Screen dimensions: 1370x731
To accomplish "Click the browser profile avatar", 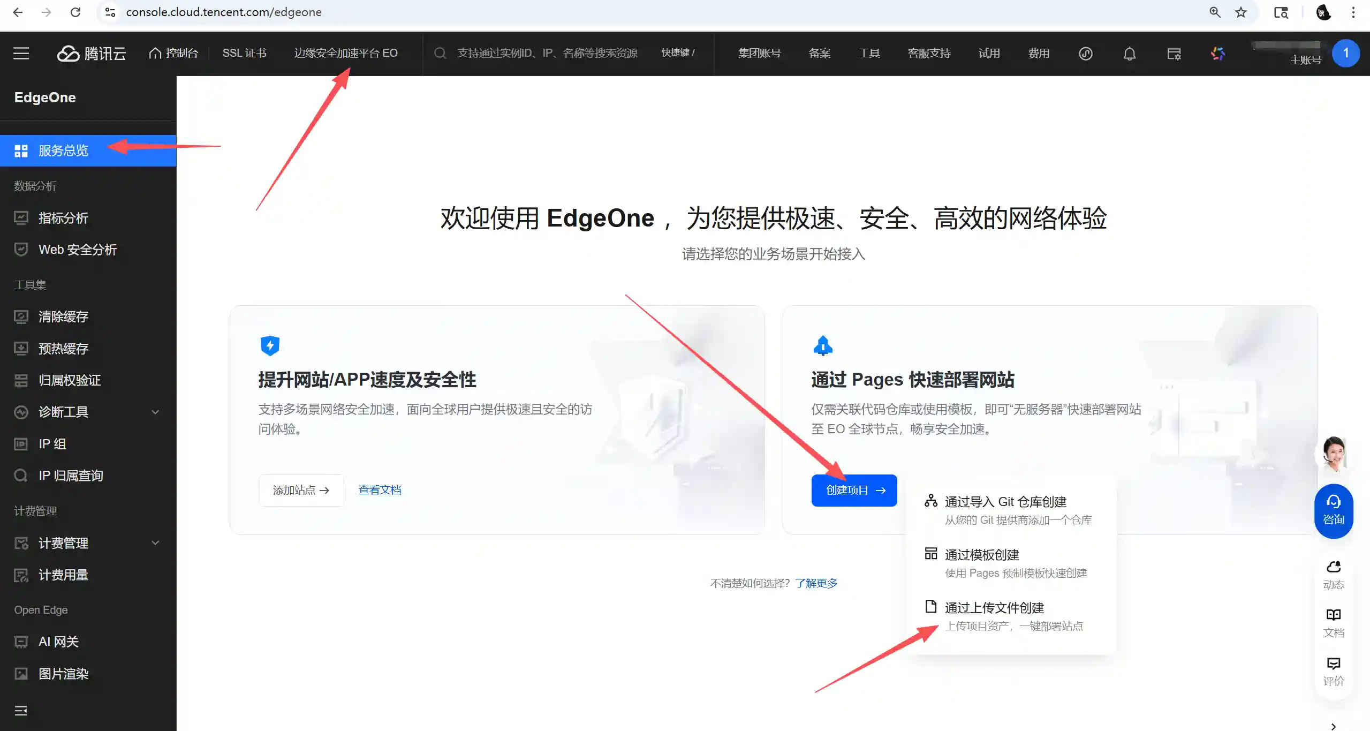I will tap(1323, 12).
